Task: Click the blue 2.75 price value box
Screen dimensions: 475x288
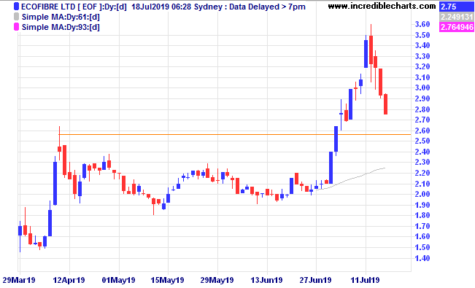Action: pos(456,7)
